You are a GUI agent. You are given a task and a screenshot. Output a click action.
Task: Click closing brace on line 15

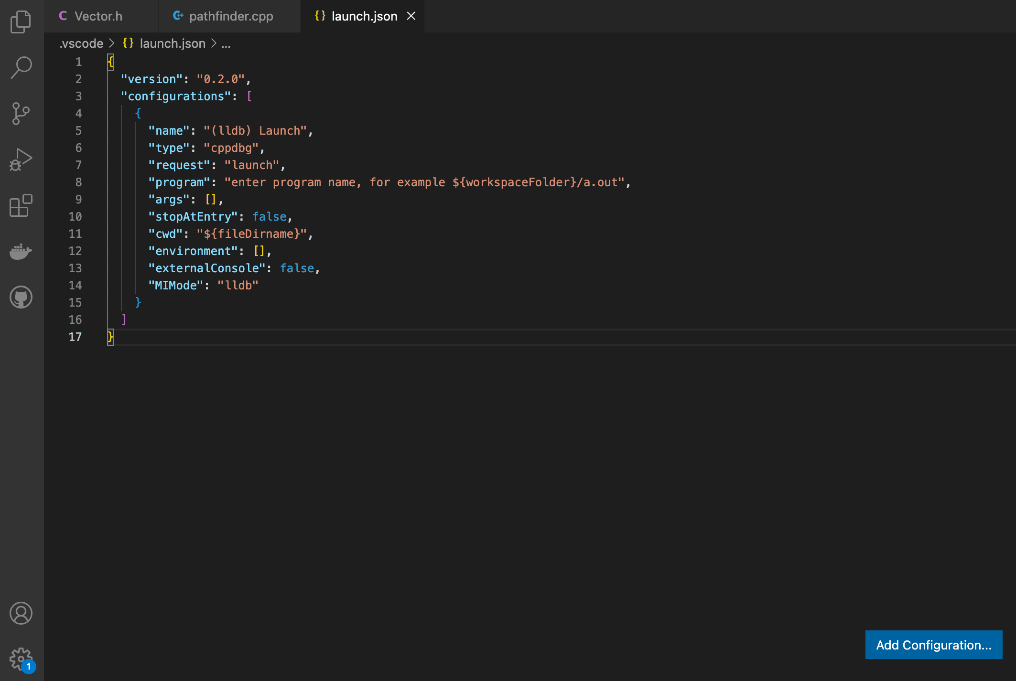point(138,302)
